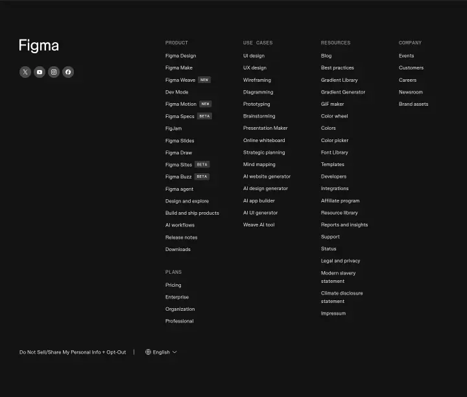Screen dimensions: 467x397
Task: Open the Color picker link
Action: (335, 140)
